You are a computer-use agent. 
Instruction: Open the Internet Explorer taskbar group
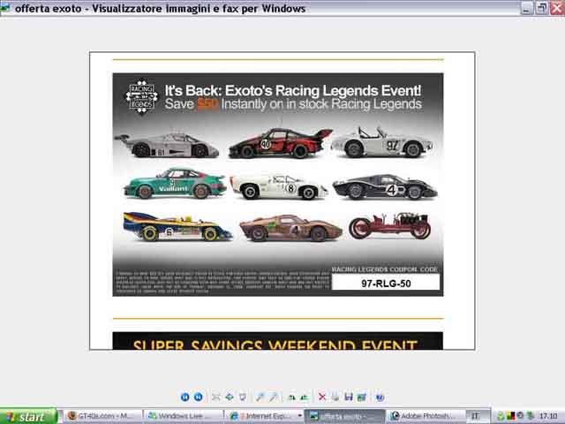pyautogui.click(x=264, y=416)
